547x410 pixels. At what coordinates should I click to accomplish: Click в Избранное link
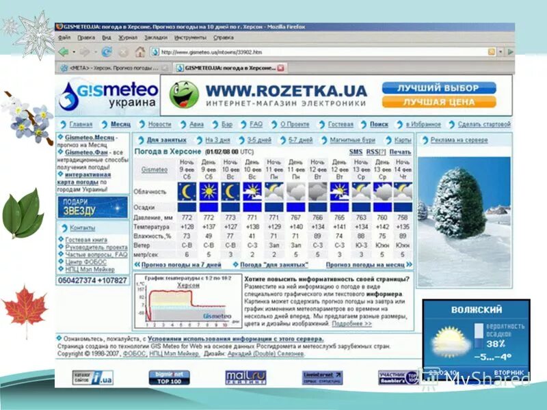(x=423, y=124)
